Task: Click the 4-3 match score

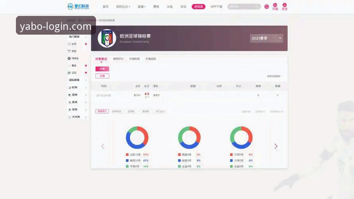Action: point(147,94)
